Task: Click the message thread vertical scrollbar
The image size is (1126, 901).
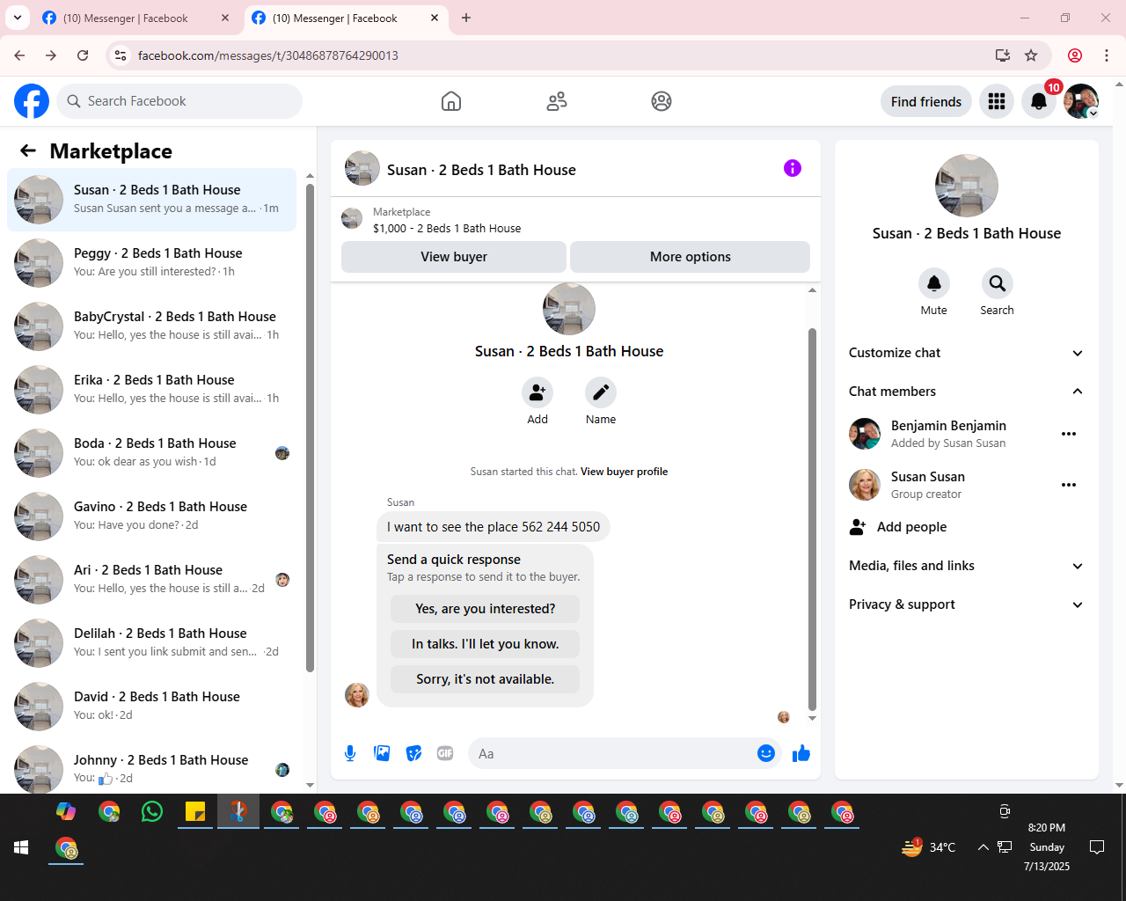Action: coord(812,519)
